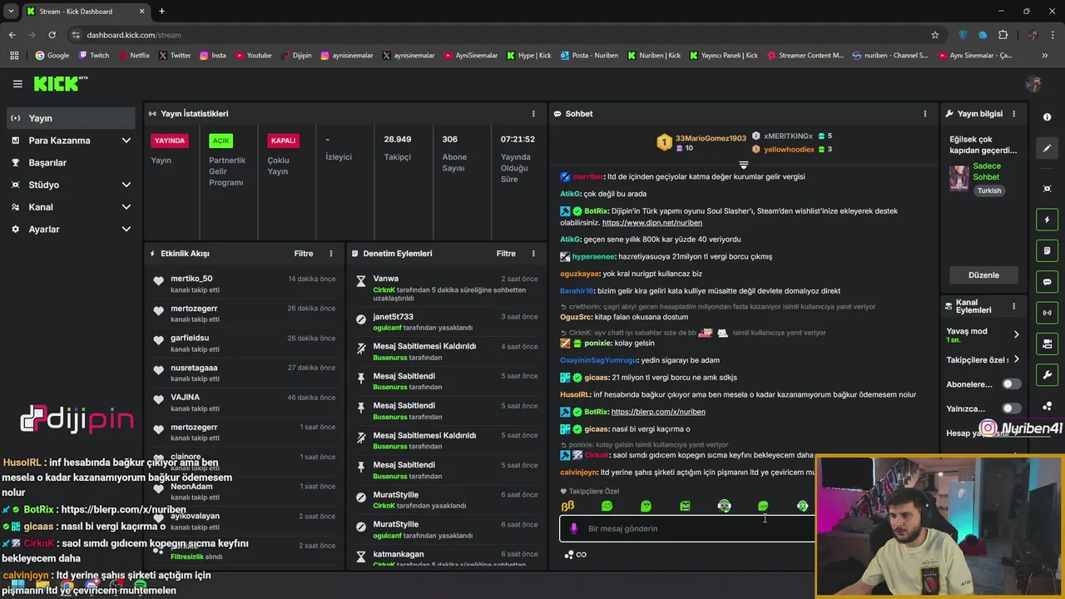The width and height of the screenshot is (1065, 599).
Task: Click the chat bubble icon in the right rail
Action: click(1048, 282)
